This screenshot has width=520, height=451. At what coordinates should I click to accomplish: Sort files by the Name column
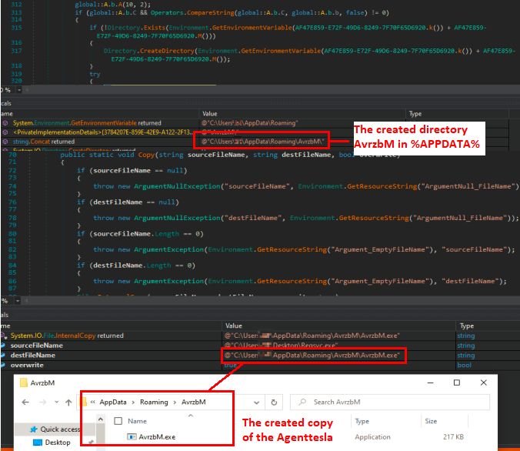[x=137, y=421]
